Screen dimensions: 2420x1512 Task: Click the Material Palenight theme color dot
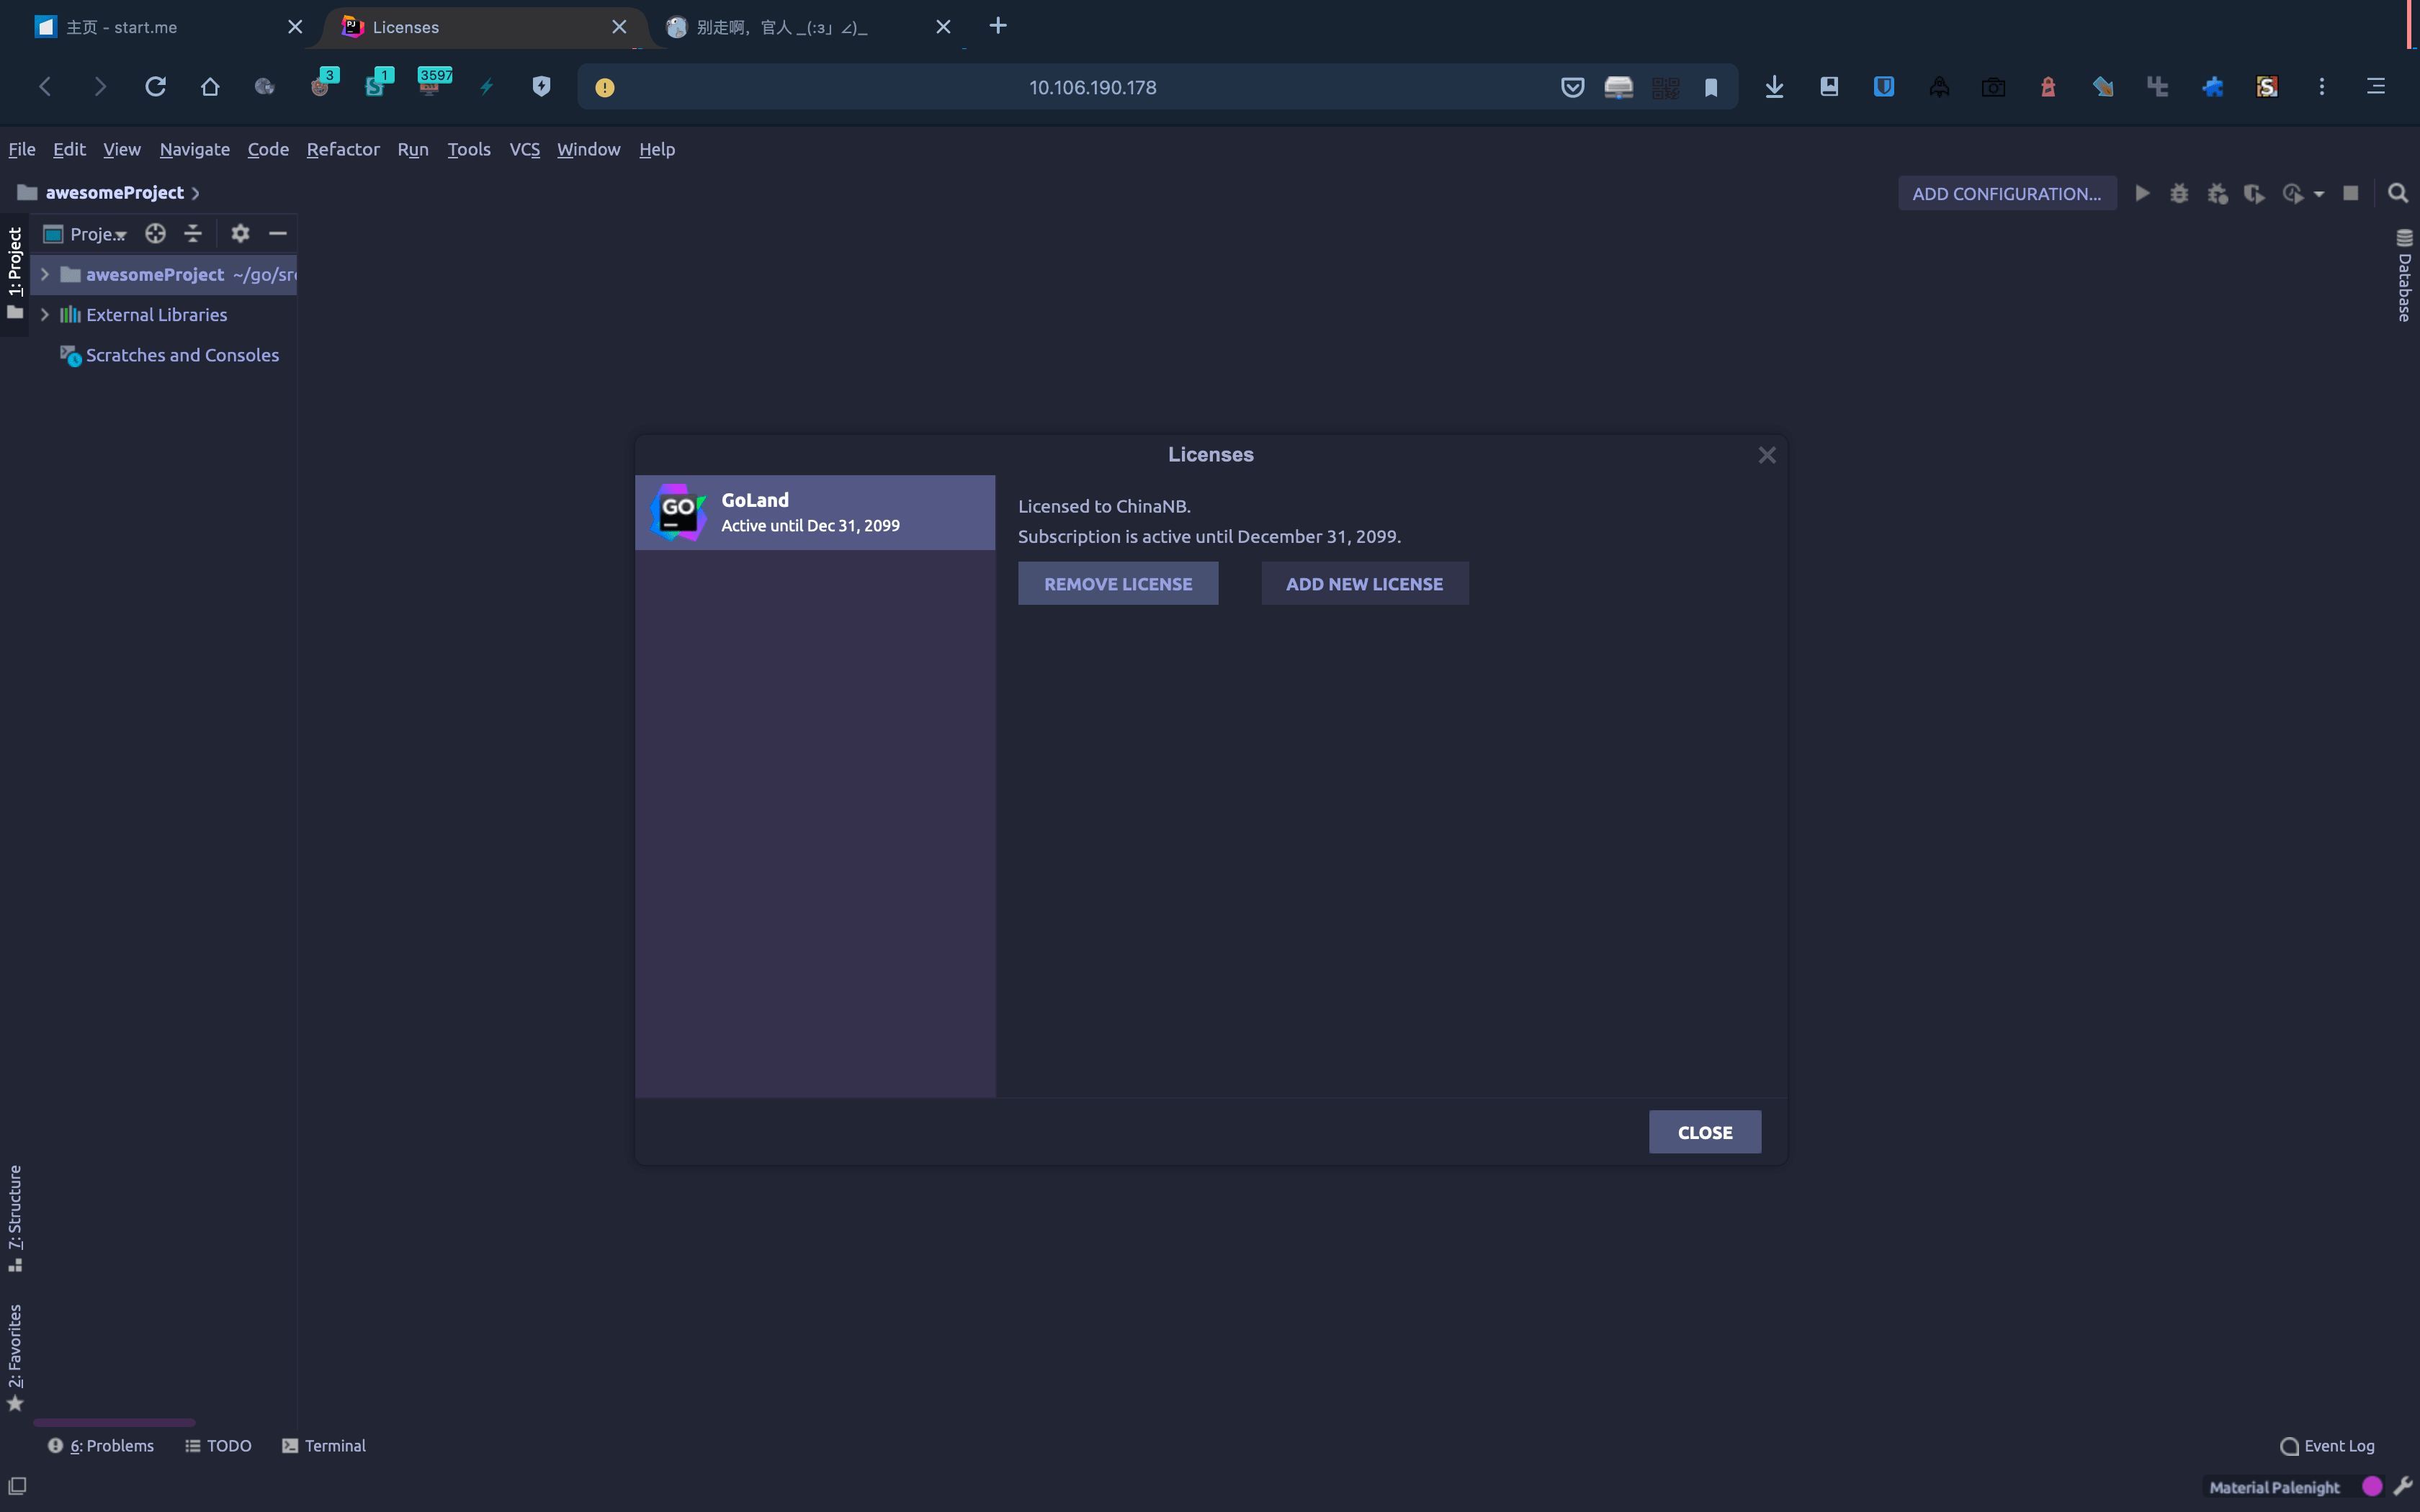2371,1486
